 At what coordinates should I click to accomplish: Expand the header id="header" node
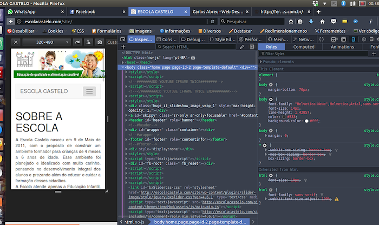(126, 120)
